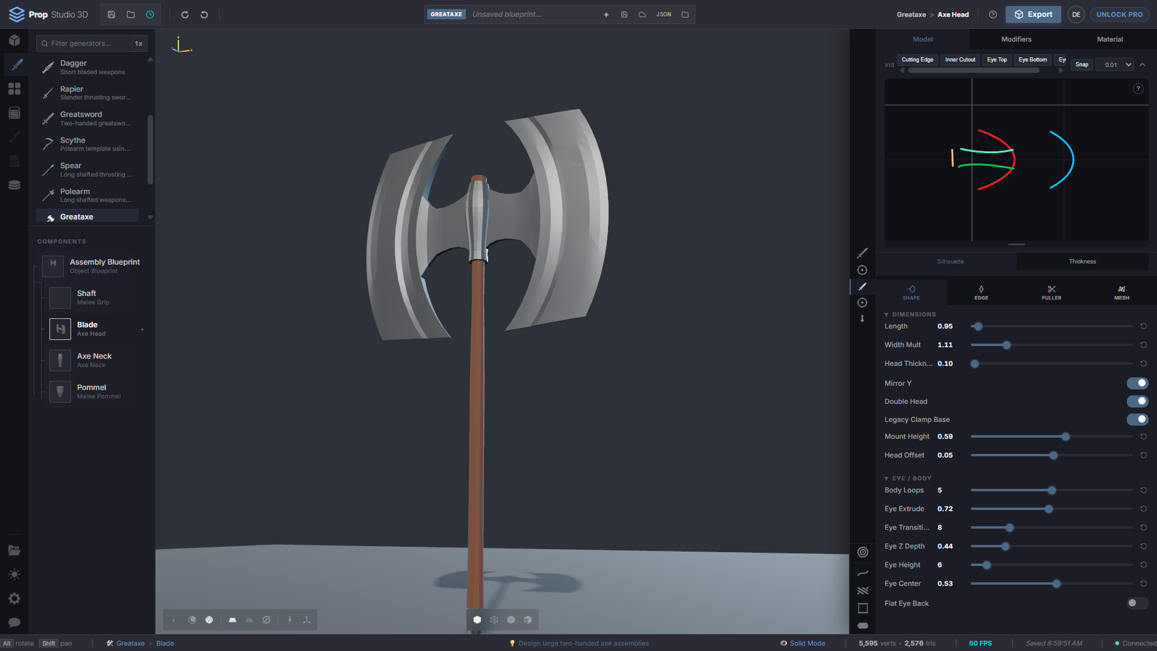Toggle the Double Head switch
1157x651 pixels.
(x=1137, y=401)
